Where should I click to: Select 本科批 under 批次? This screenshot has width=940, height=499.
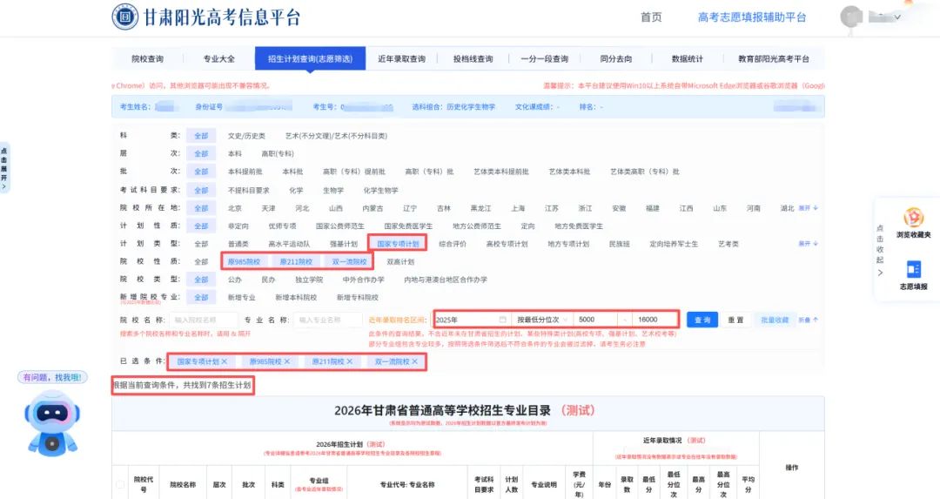[x=292, y=172]
